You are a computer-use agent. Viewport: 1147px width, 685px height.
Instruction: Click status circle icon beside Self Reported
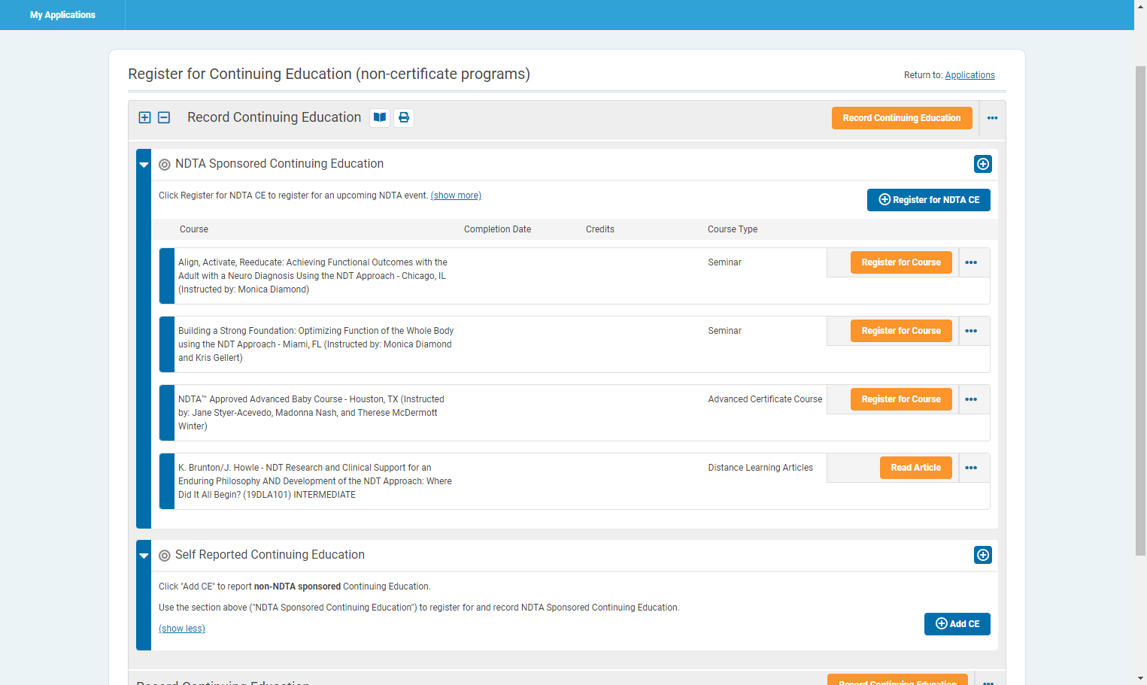pos(165,556)
